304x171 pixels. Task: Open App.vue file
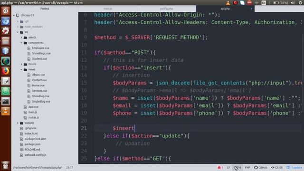[x=33, y=107]
